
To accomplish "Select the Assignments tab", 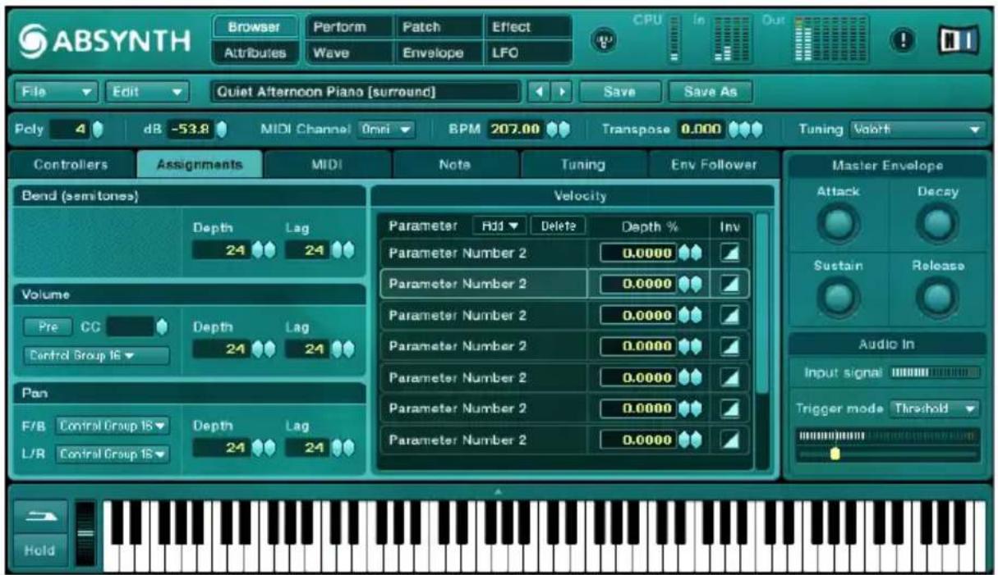I will [x=200, y=165].
